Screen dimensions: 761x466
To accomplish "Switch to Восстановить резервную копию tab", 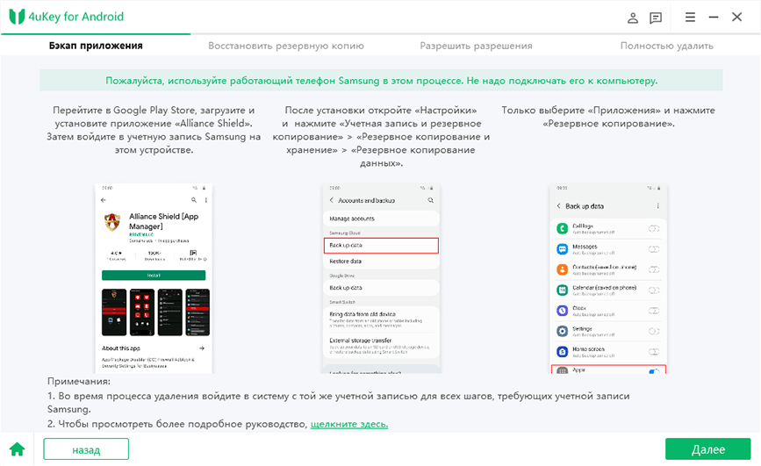I will tap(285, 46).
